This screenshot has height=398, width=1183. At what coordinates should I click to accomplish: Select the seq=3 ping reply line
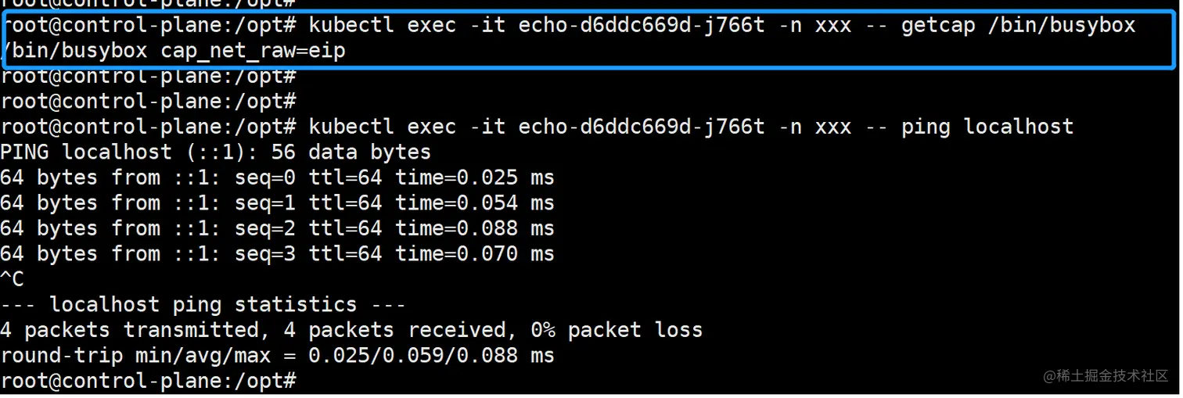[x=277, y=254]
